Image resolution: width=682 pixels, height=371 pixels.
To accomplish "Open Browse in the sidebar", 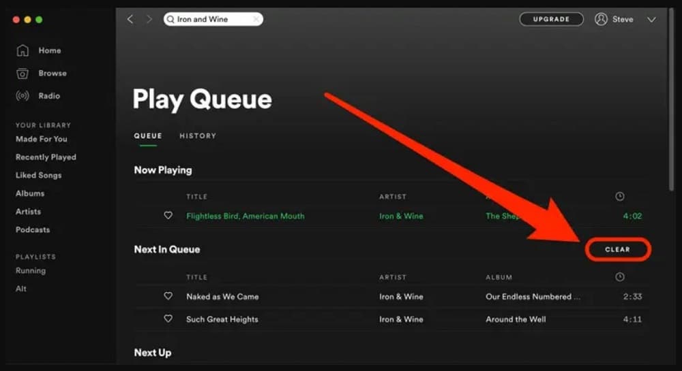I will tap(53, 73).
